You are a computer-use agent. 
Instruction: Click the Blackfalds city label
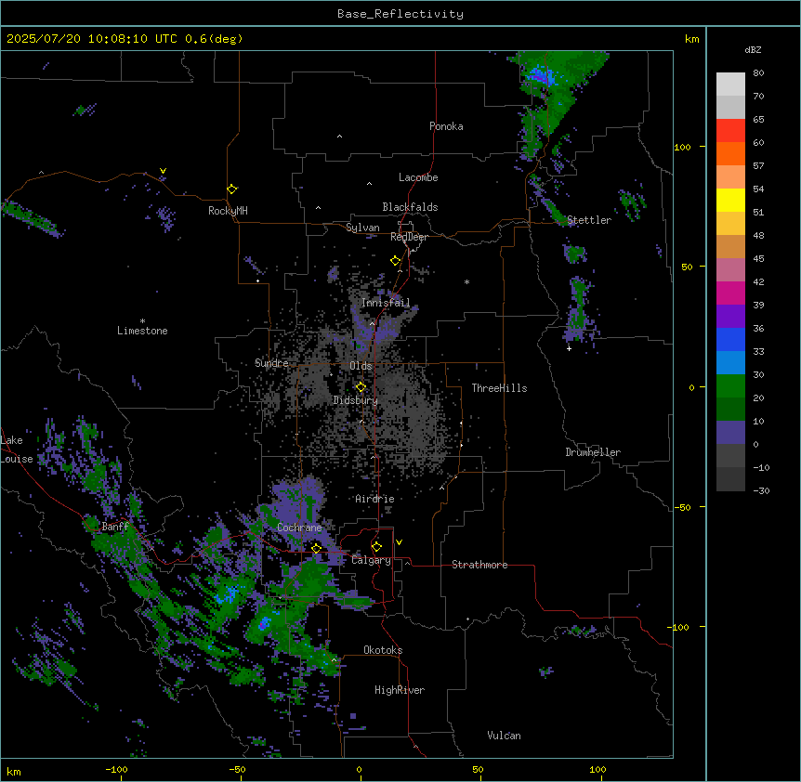click(410, 207)
